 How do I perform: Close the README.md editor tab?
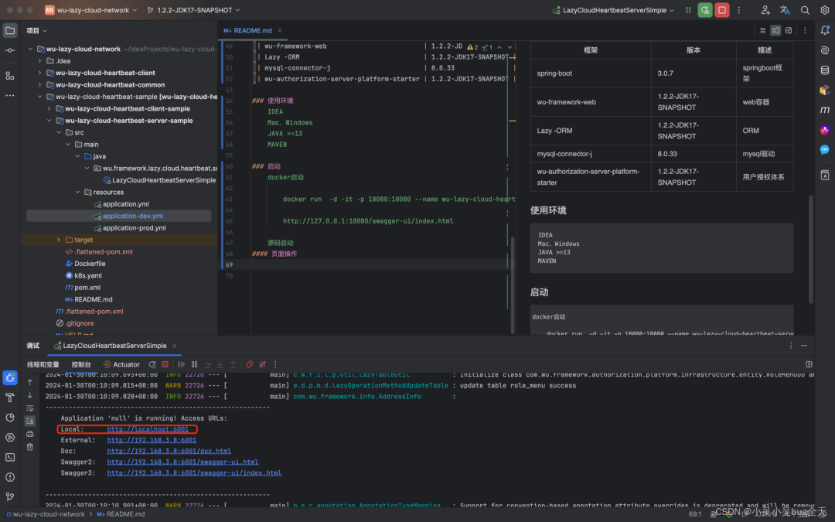coord(280,30)
